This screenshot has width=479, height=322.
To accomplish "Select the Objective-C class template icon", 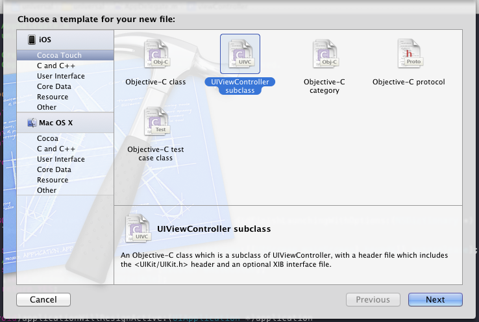I will (156, 55).
